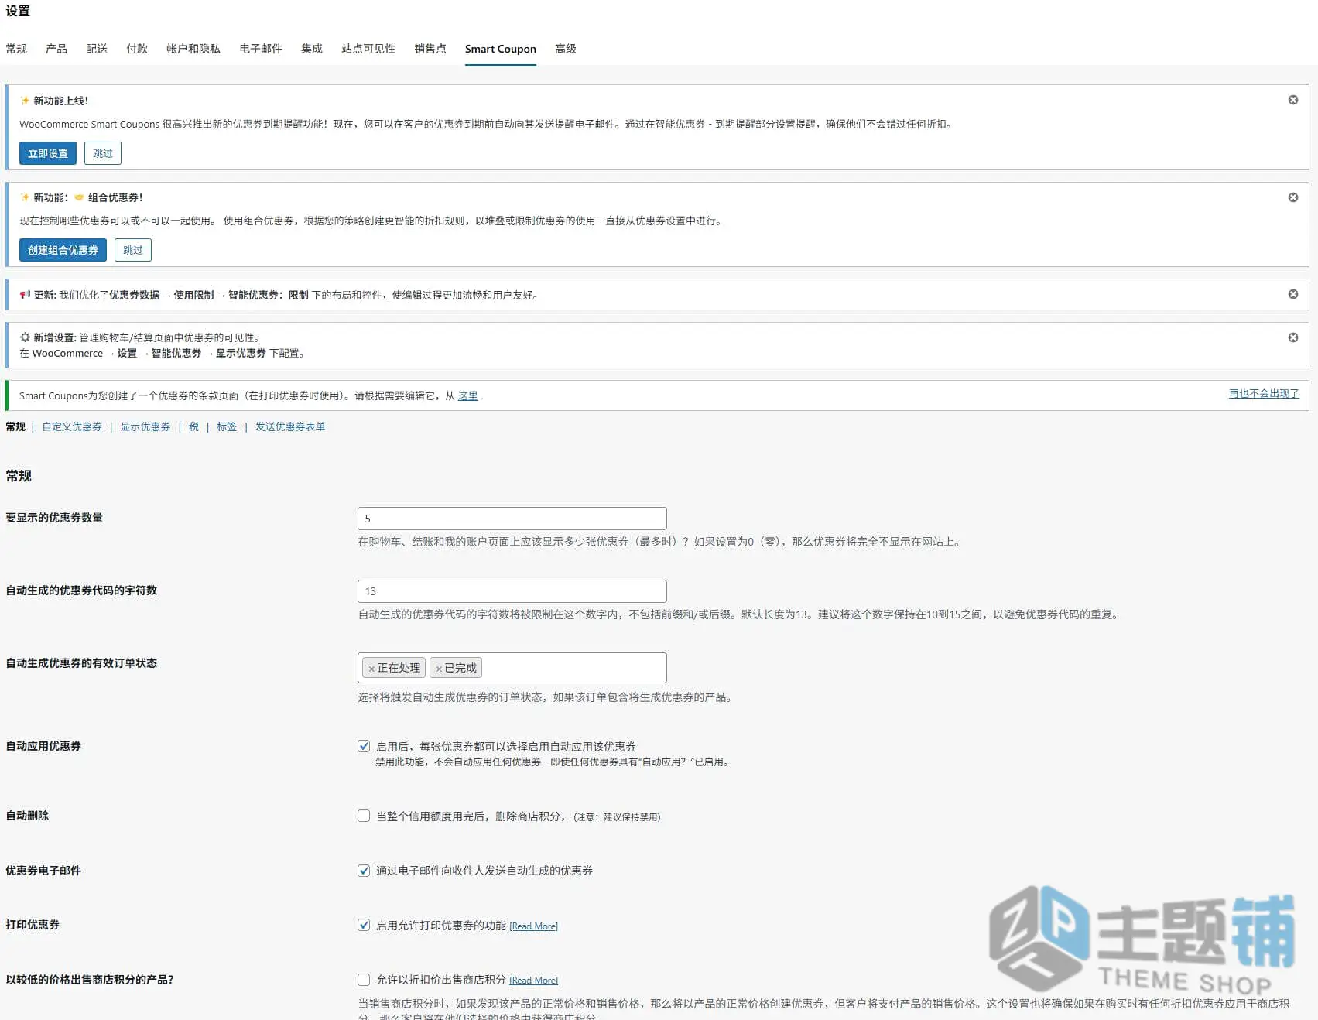Switch to the 销售点 tab
This screenshot has width=1318, height=1020.
click(x=430, y=49)
